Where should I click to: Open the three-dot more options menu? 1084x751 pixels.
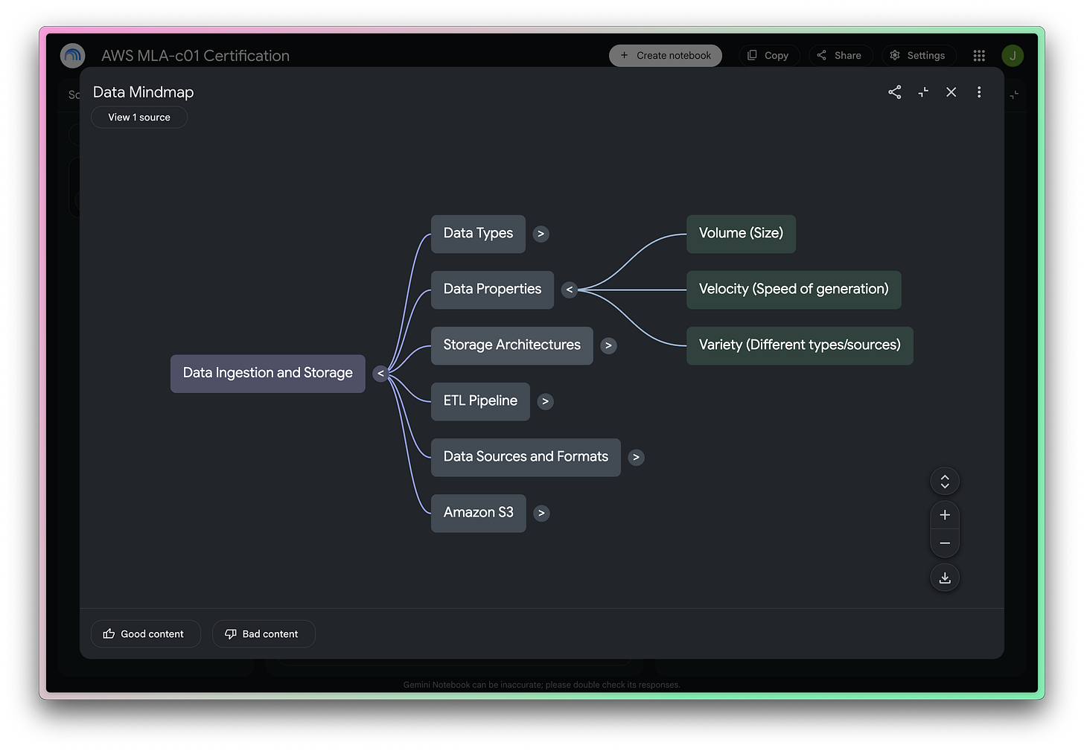979,92
